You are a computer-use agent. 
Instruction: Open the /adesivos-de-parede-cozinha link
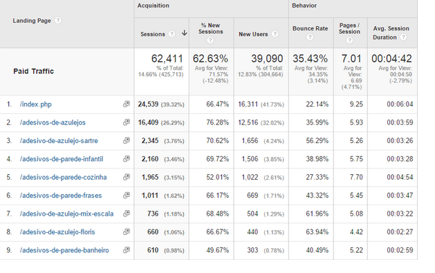63,178
